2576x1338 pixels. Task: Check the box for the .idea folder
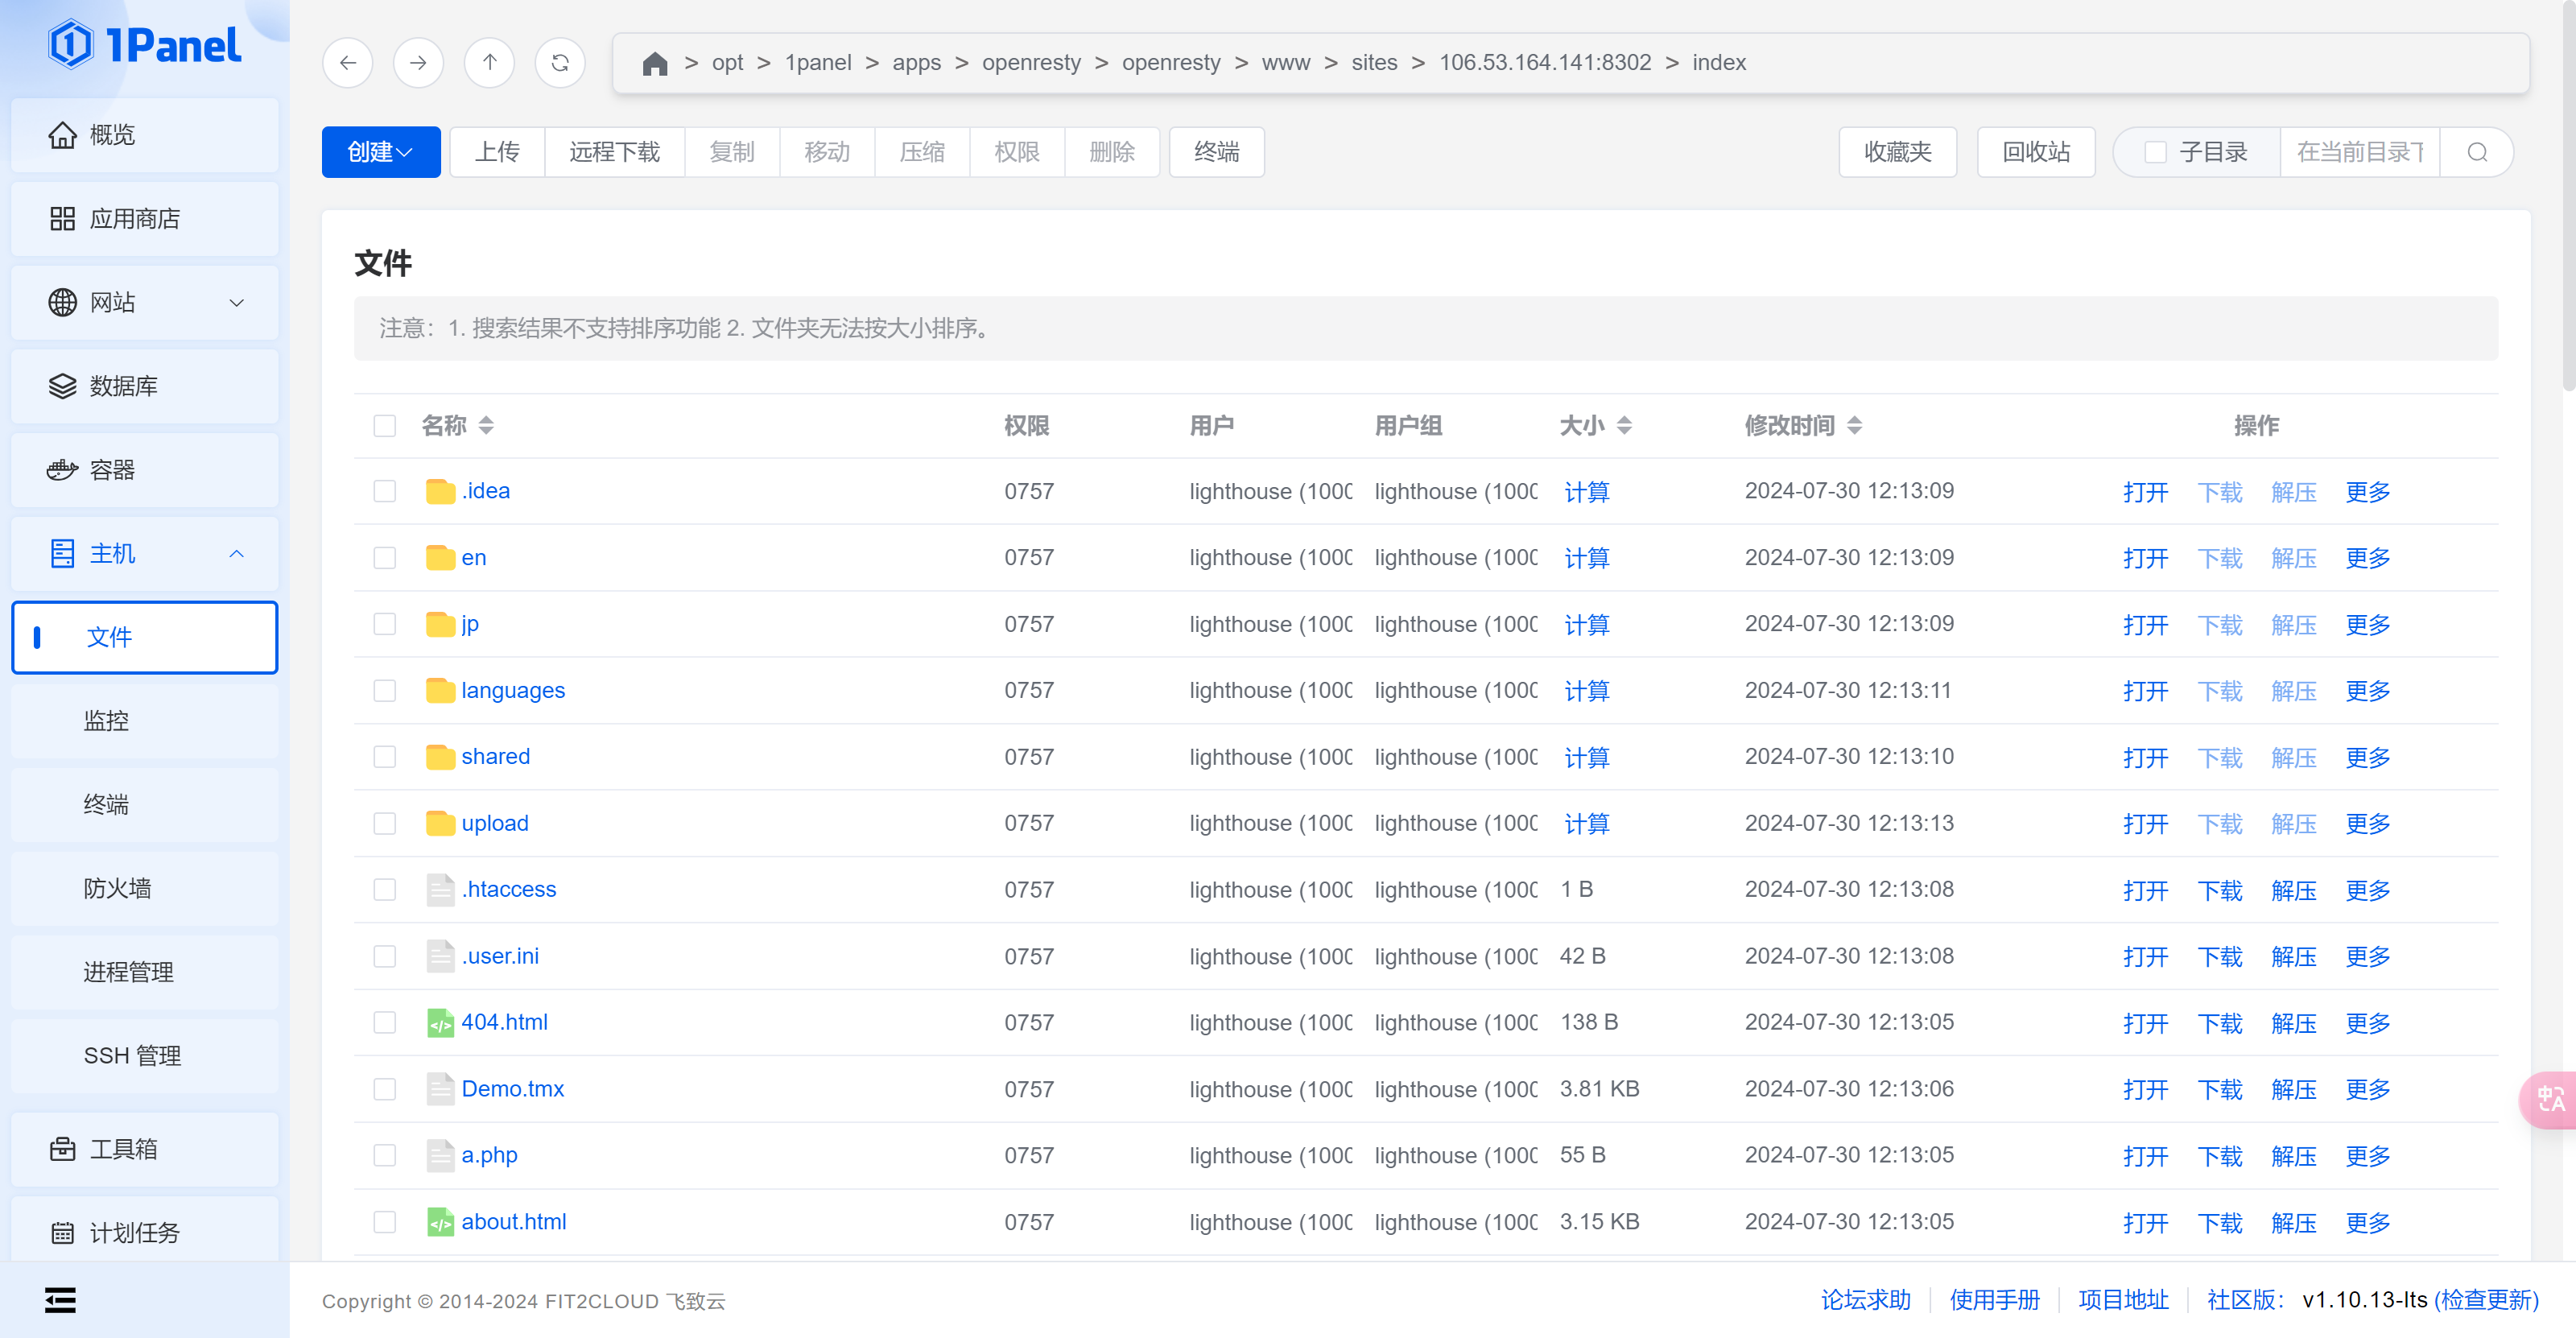point(384,491)
